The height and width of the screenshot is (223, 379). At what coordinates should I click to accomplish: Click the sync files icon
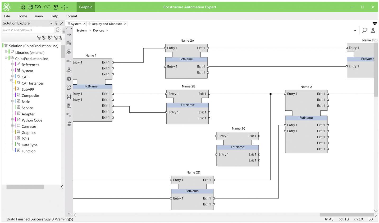(69, 124)
